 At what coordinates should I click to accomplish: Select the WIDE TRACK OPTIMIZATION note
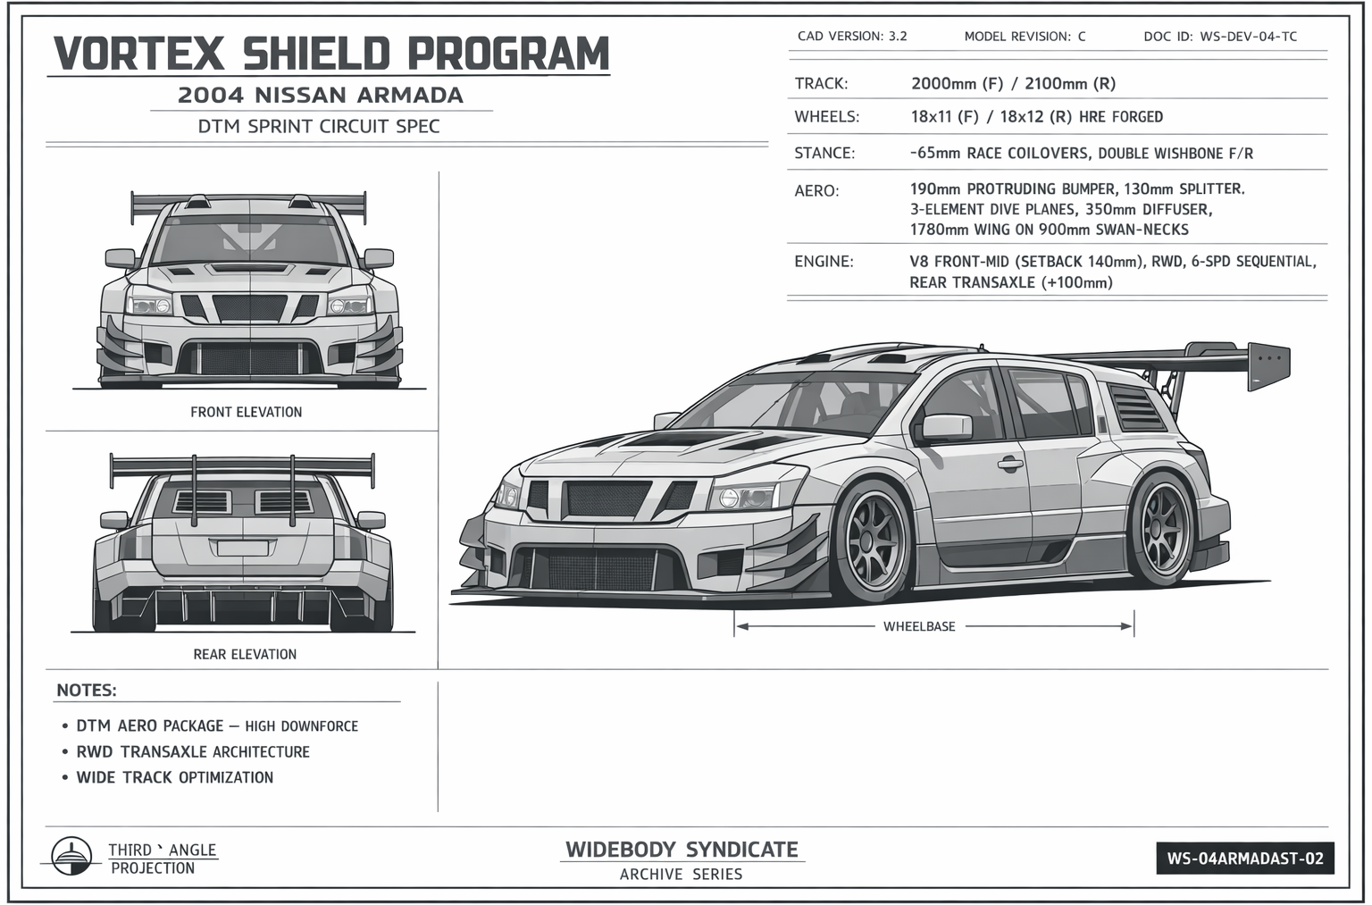click(175, 777)
